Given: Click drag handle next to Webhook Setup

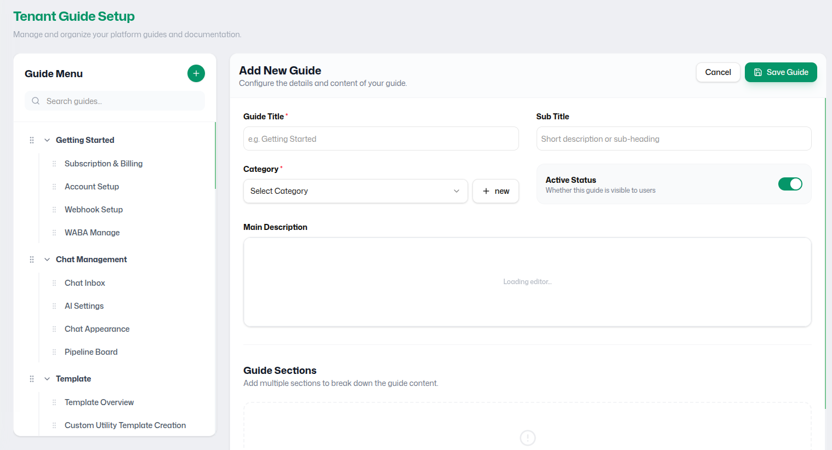Looking at the screenshot, I should point(54,210).
